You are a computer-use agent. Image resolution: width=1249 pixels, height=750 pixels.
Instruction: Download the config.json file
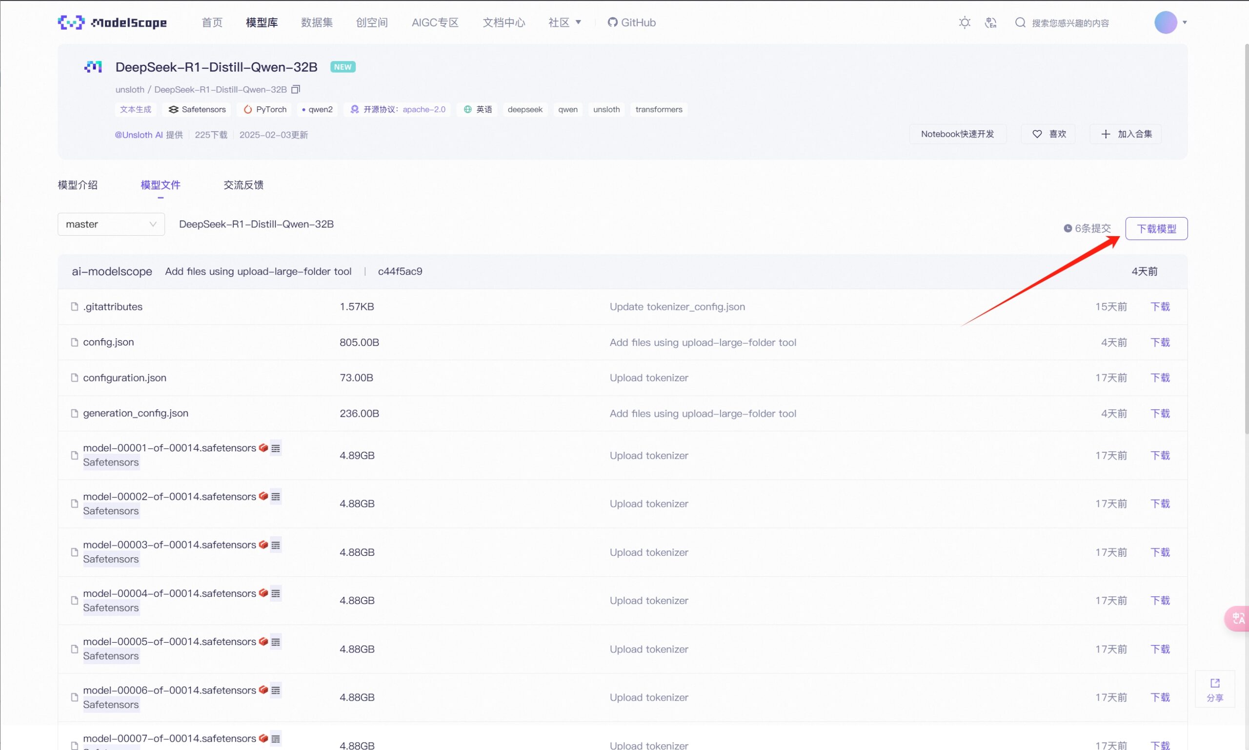[x=1160, y=342]
